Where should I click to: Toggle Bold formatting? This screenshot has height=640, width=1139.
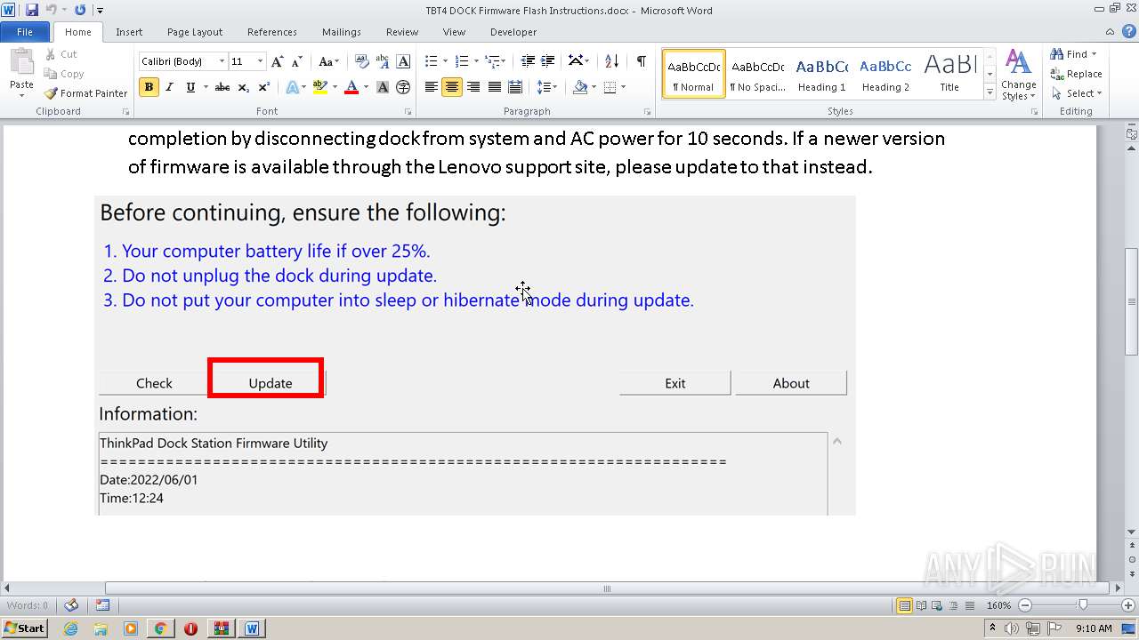pos(149,87)
